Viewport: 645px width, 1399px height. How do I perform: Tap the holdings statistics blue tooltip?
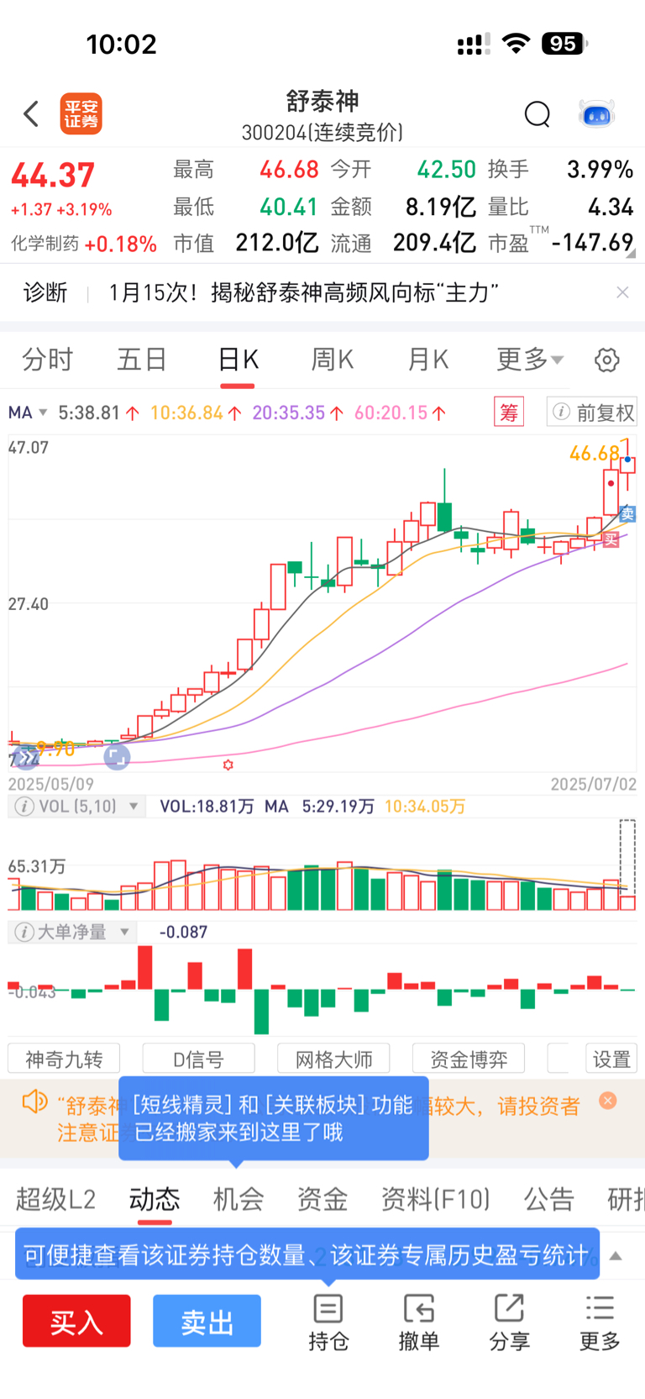pyautogui.click(x=307, y=1254)
